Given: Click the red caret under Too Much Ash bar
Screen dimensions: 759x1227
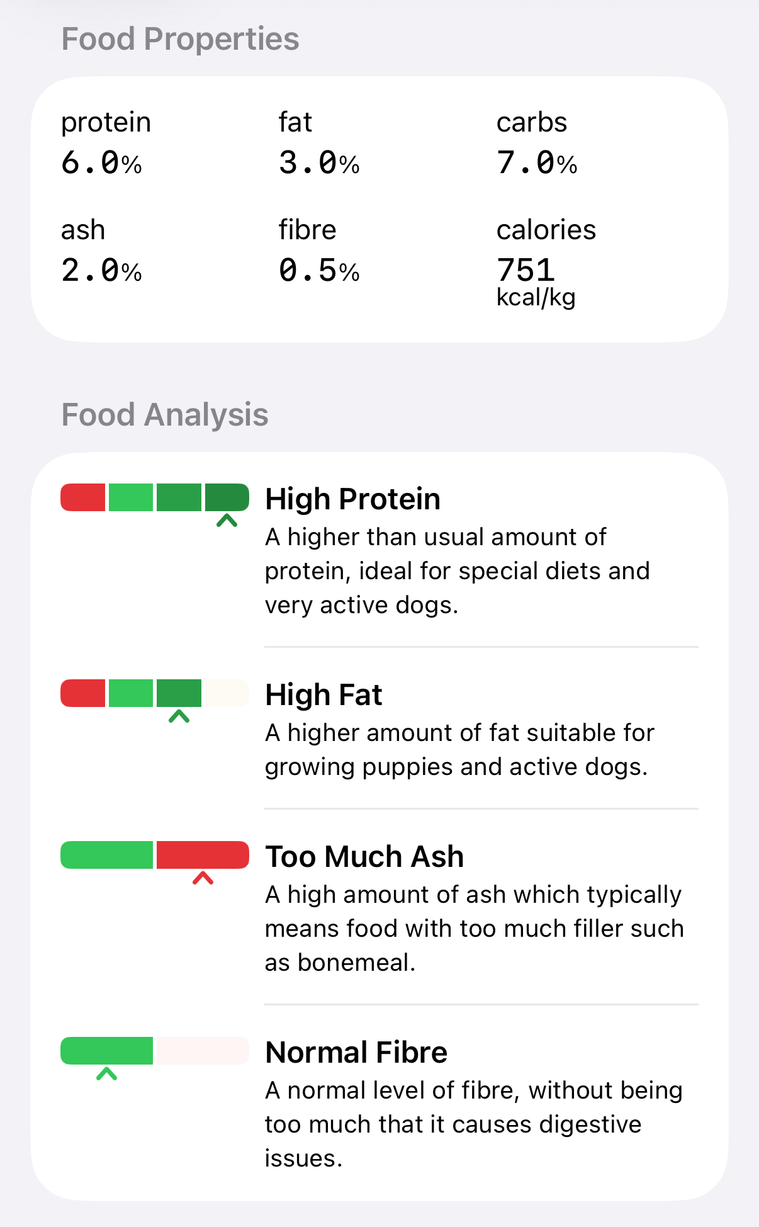Looking at the screenshot, I should tap(203, 878).
